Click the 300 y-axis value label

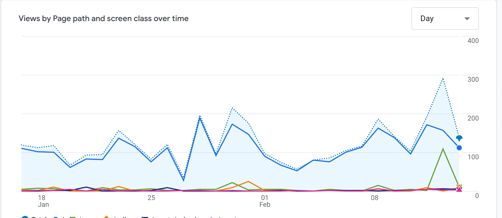tap(473, 80)
